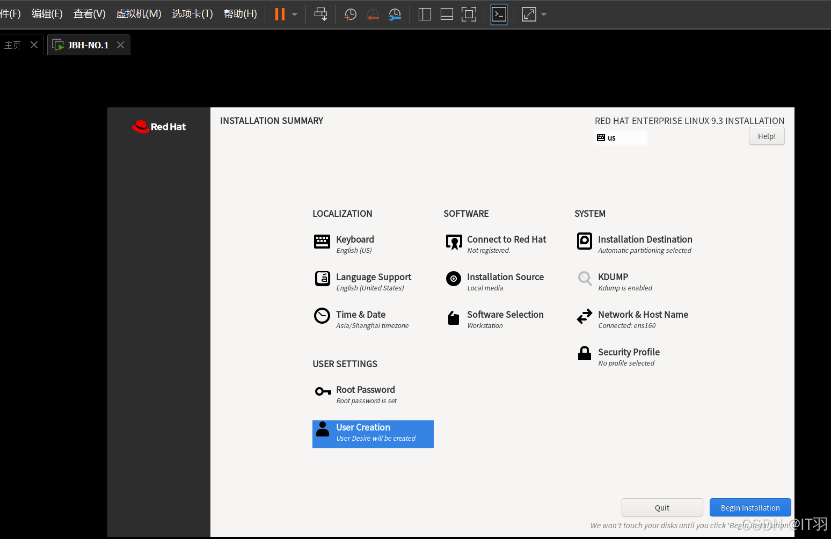Open Installation Destination settings
Viewport: 831px width, 539px height.
point(645,239)
